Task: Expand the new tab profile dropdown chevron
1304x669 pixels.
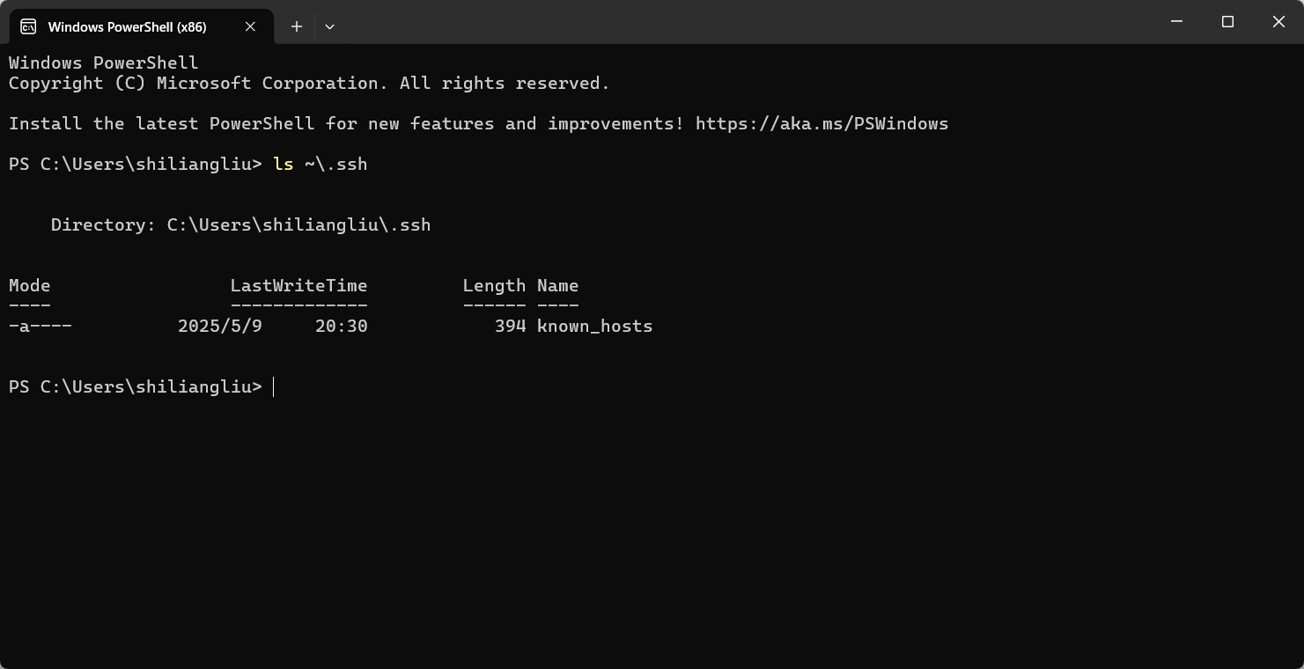Action: [329, 26]
